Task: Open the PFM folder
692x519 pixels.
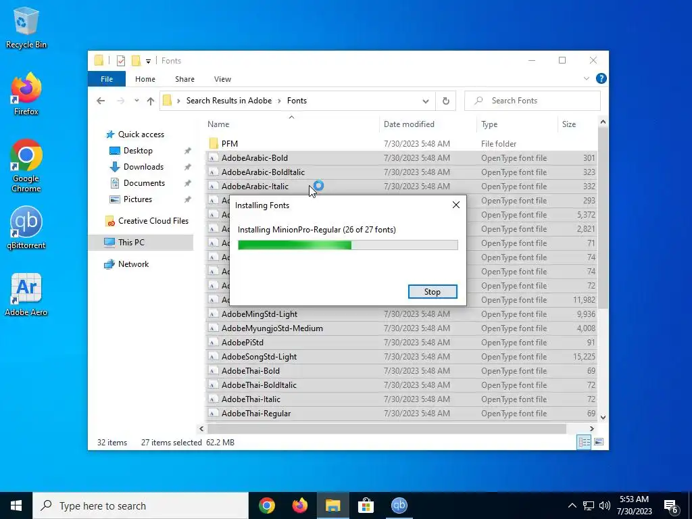Action: [230, 144]
